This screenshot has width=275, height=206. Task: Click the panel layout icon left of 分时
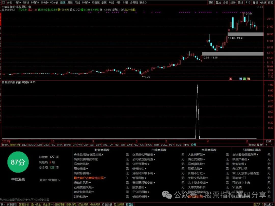4,3
